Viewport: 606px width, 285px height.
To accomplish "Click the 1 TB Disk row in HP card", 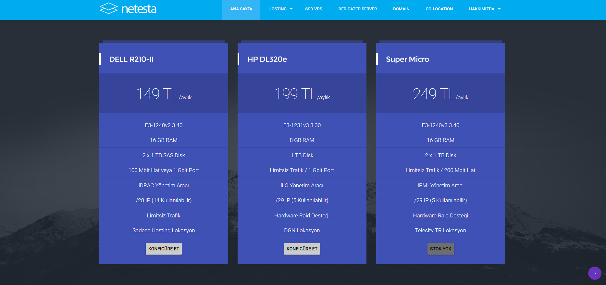I will pos(302,155).
